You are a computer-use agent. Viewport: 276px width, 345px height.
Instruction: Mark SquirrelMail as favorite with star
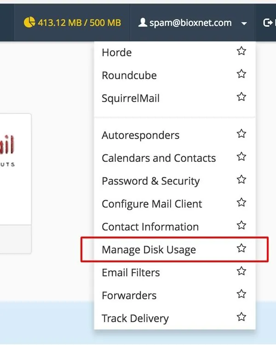coord(241,97)
